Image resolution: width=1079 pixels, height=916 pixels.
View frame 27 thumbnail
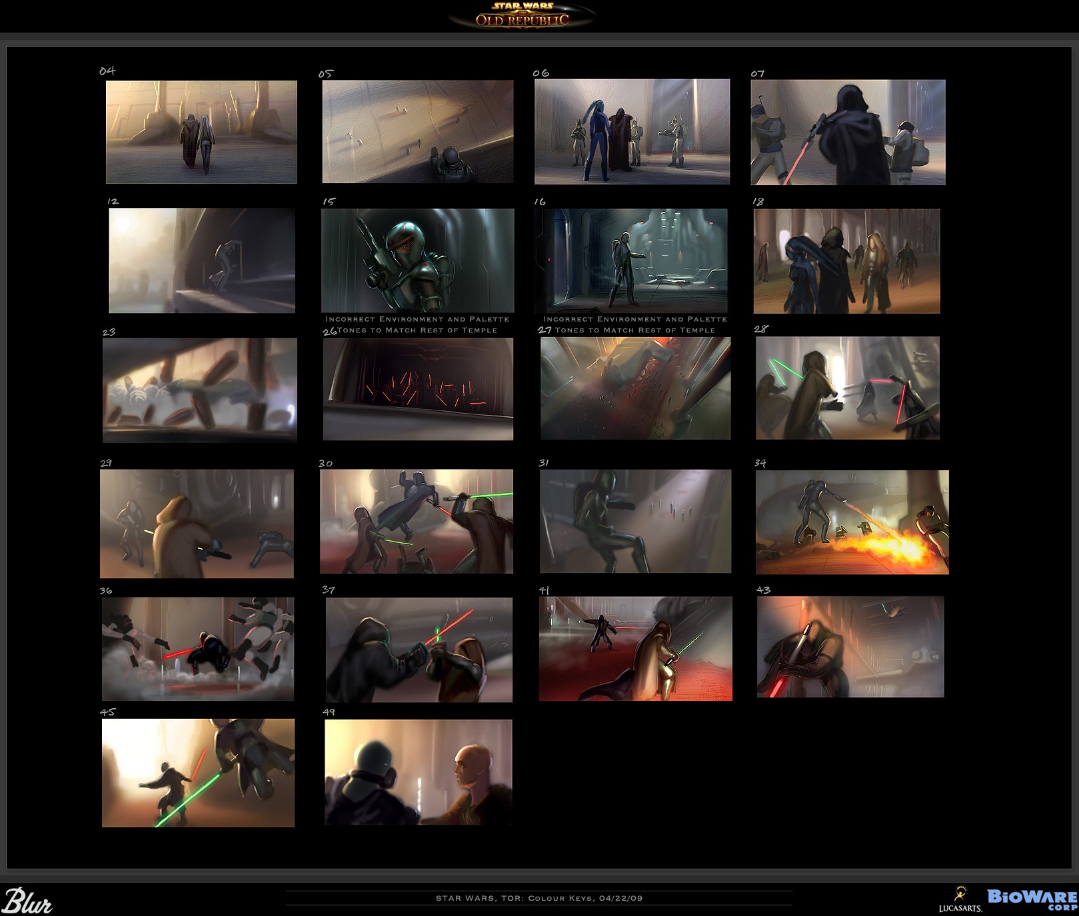click(635, 388)
